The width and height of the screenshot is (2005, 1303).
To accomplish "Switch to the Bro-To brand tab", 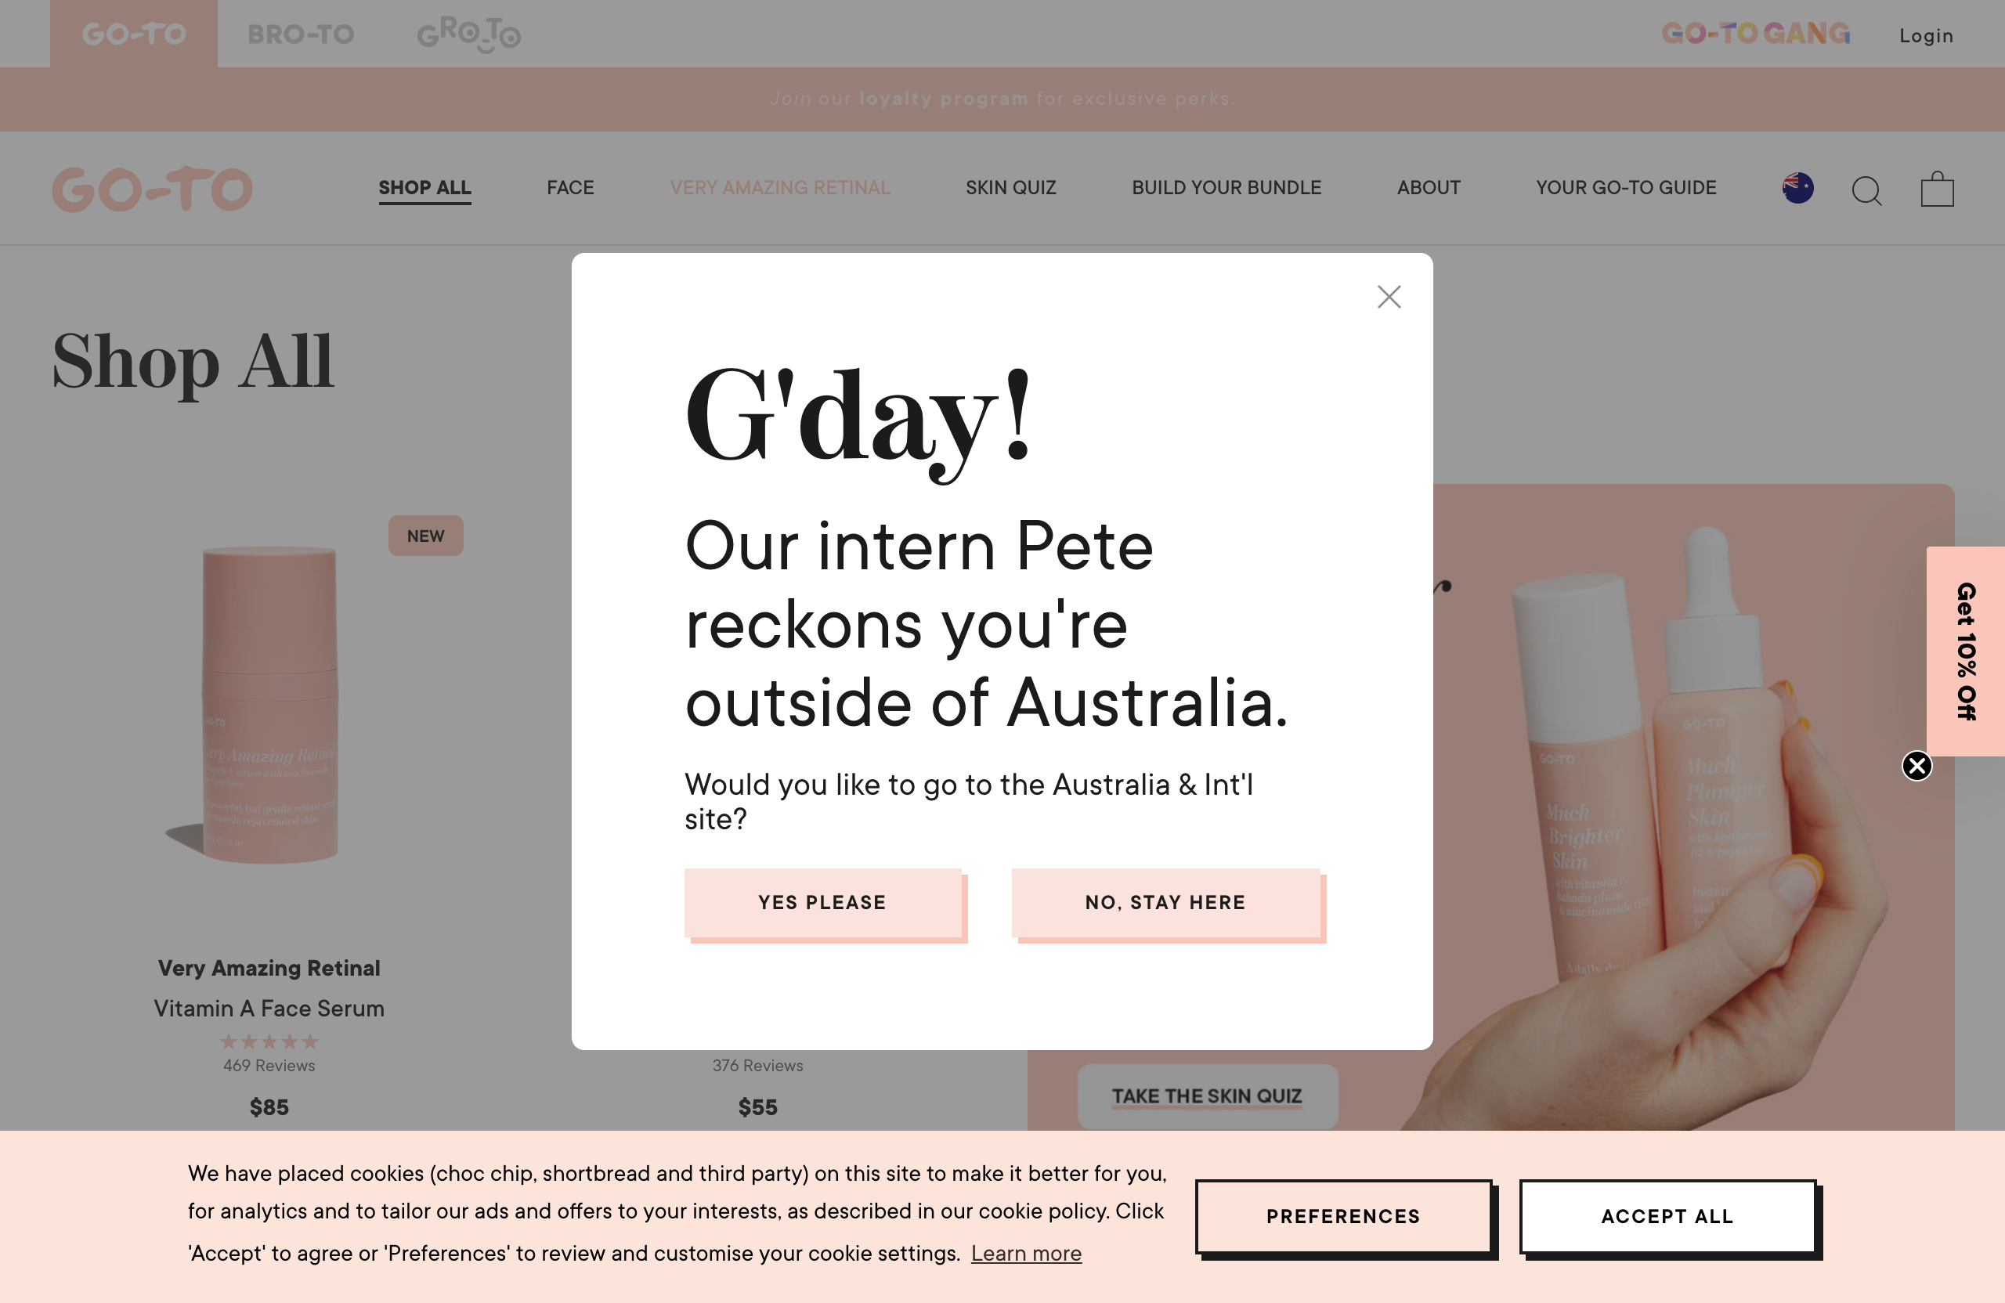I will 301,34.
